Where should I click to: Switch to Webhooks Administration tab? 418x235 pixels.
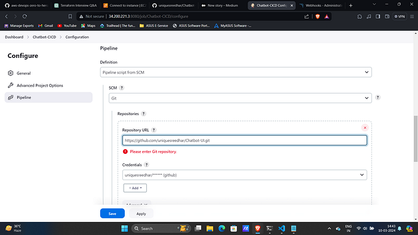(321, 5)
